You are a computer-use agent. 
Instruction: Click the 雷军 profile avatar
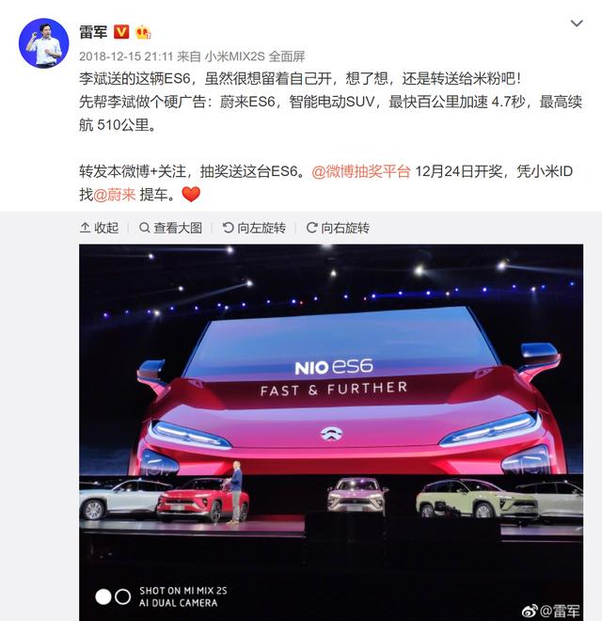(43, 43)
